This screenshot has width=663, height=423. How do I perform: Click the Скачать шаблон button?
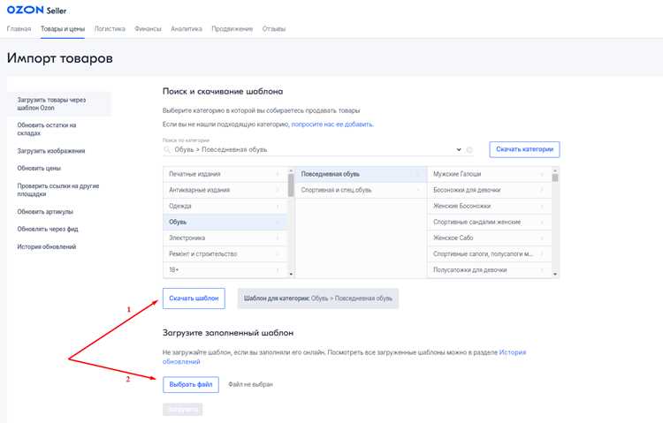point(194,298)
